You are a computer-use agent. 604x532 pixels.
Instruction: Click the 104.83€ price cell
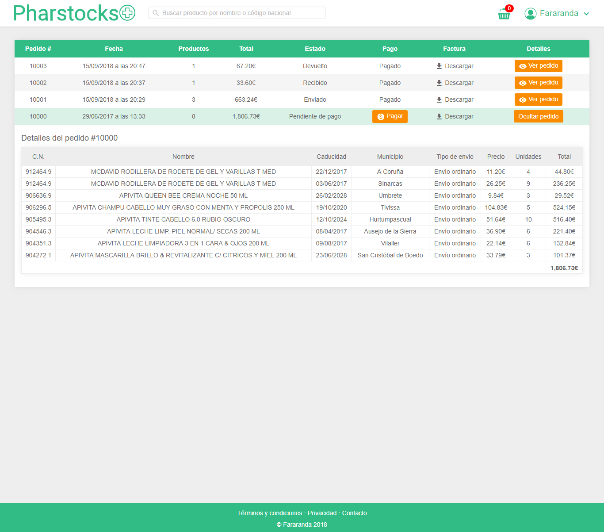496,207
